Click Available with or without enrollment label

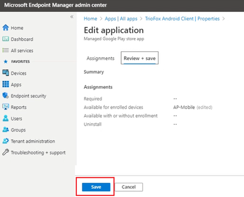pyautogui.click(x=121, y=116)
